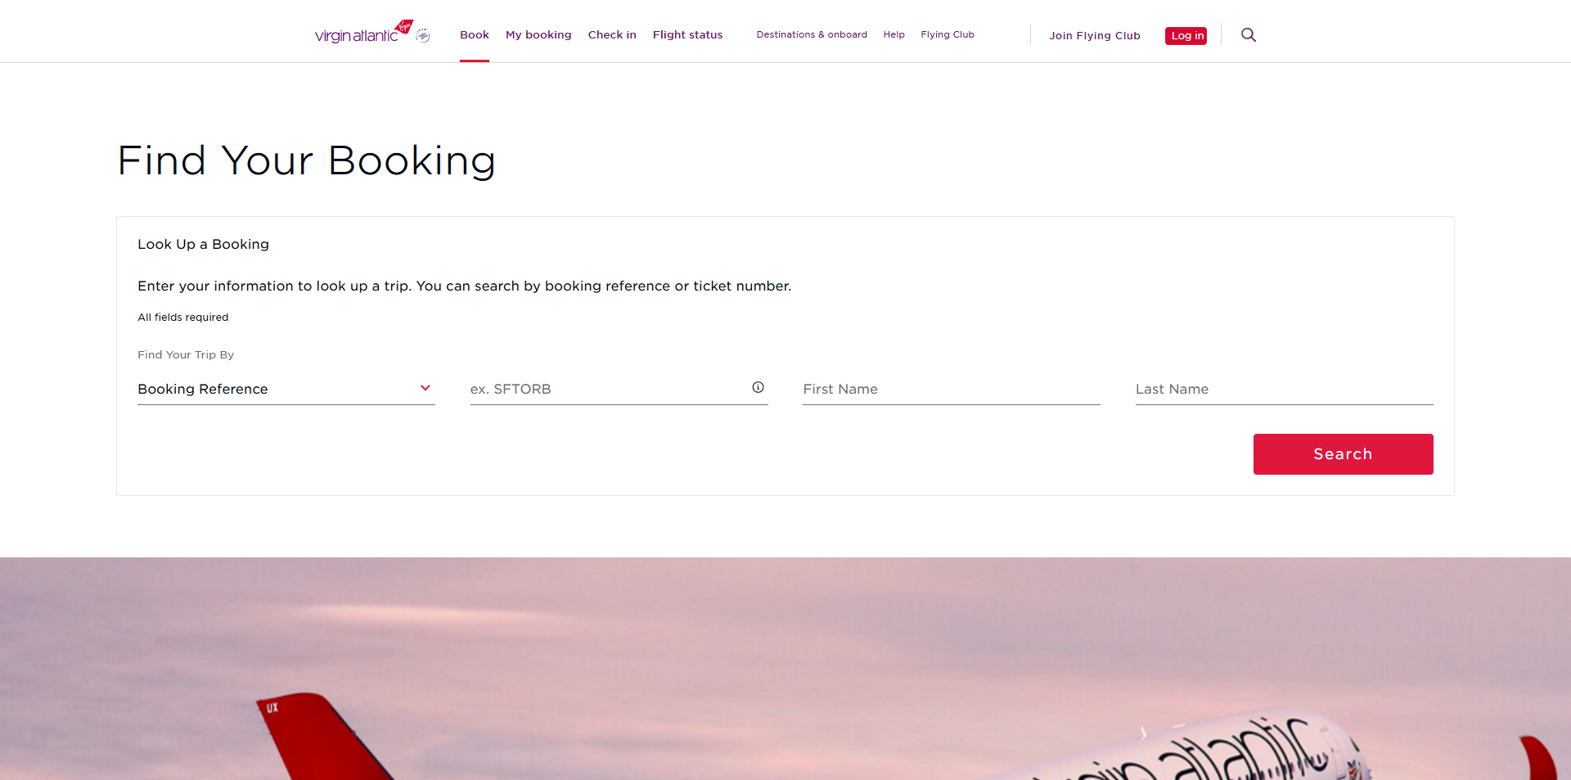The image size is (1571, 780).
Task: Open the Help page
Action: point(894,34)
